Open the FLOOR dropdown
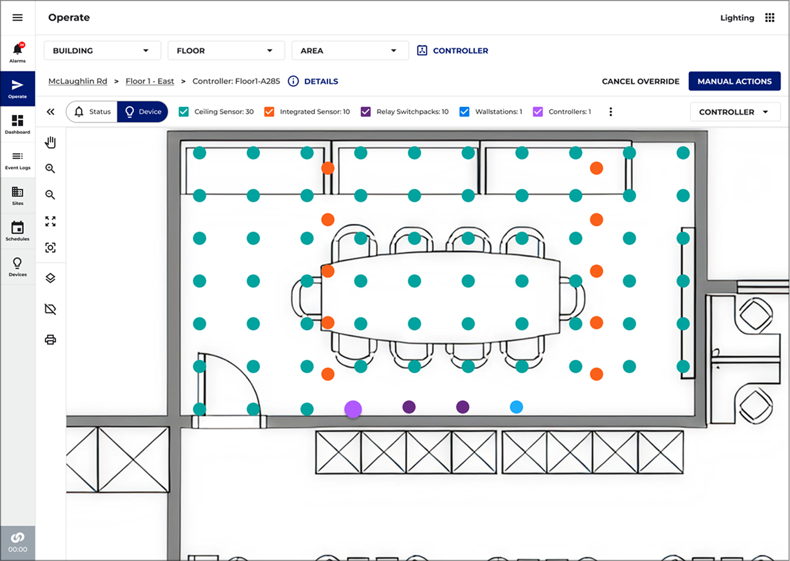Screen dimensions: 790x561 click(x=226, y=51)
